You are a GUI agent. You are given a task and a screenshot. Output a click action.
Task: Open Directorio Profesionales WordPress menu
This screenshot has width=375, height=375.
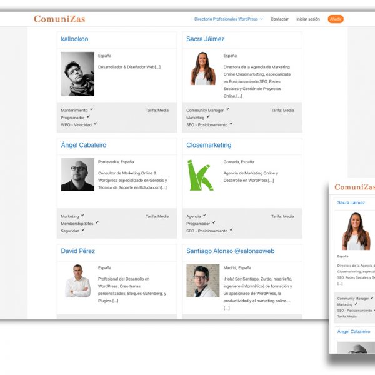(x=226, y=19)
